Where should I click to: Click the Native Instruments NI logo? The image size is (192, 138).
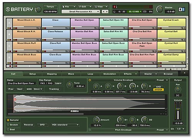click(x=182, y=10)
